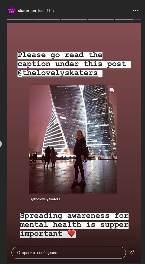Jump to the second story progress segment
The height and width of the screenshot is (264, 145).
click(47, 20)
